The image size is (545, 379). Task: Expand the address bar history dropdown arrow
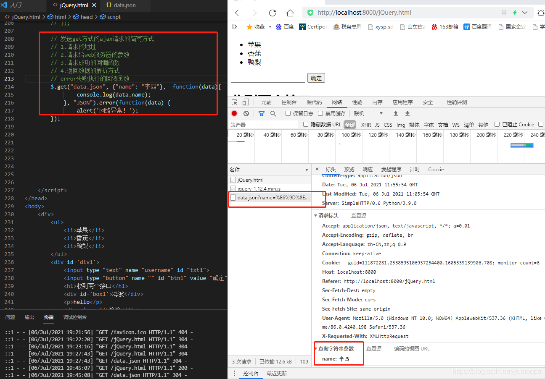coord(525,13)
